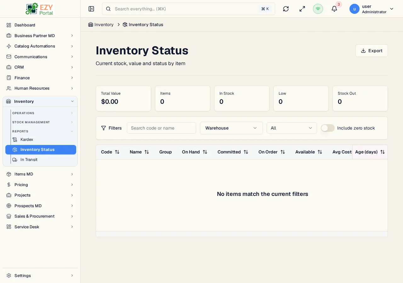The width and height of the screenshot is (403, 283).
Task: Collapse the Reports subsection
Action: click(x=43, y=131)
